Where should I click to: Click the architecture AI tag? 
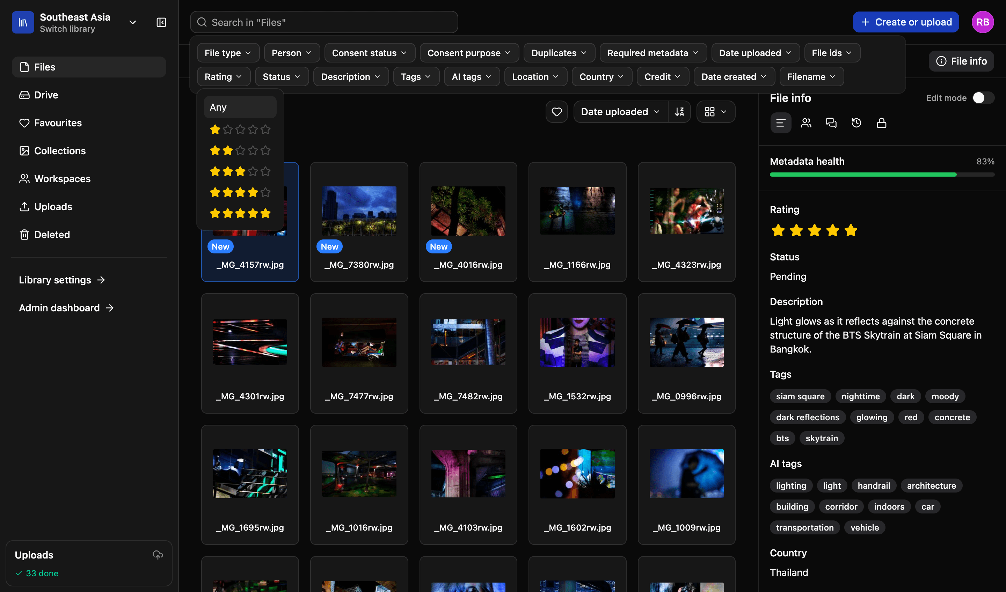coord(931,486)
